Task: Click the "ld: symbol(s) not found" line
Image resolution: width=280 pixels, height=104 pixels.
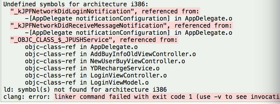Action: tap(85, 89)
